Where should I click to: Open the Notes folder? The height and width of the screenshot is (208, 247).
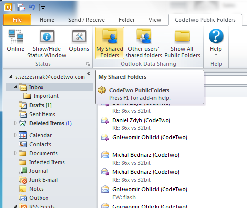(37, 189)
